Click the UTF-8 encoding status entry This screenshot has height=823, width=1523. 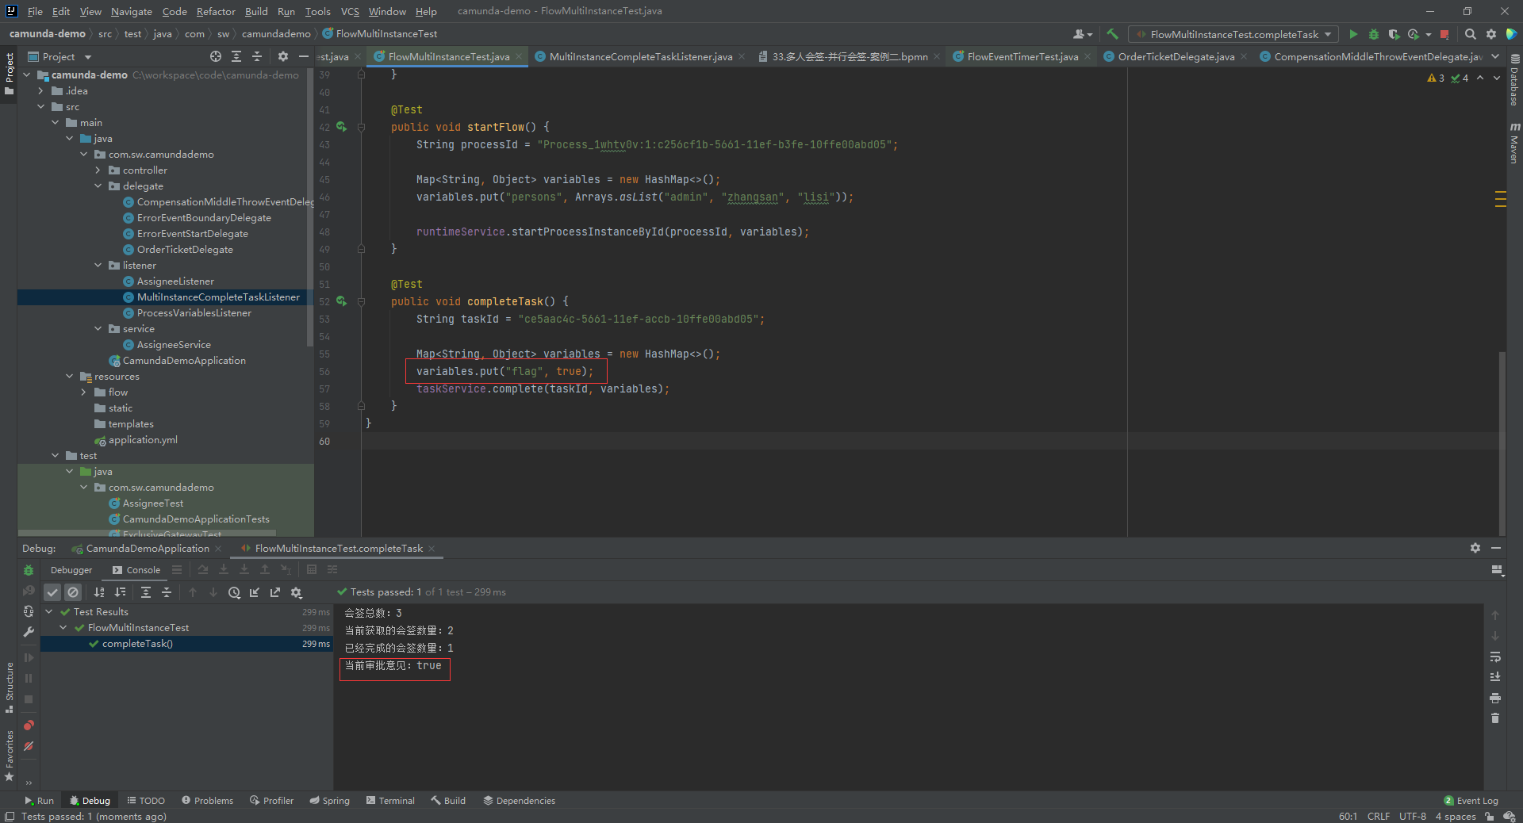coord(1412,816)
